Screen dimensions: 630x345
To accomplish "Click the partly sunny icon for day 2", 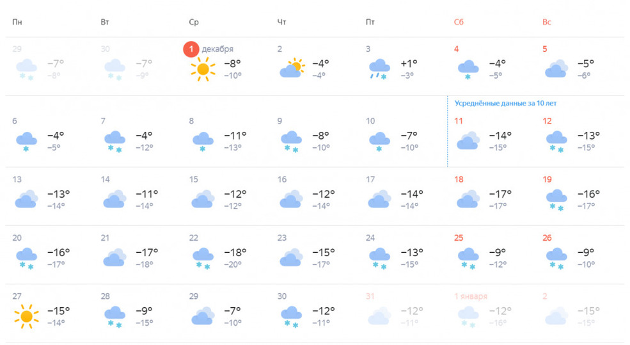I will tap(292, 68).
